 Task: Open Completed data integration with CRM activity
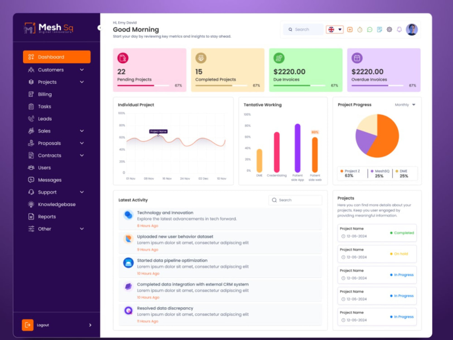coord(220,291)
